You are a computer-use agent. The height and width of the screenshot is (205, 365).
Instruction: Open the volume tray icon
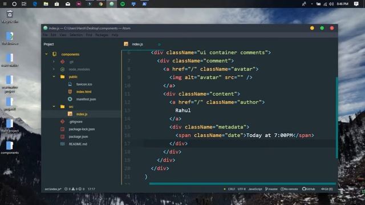331,4
